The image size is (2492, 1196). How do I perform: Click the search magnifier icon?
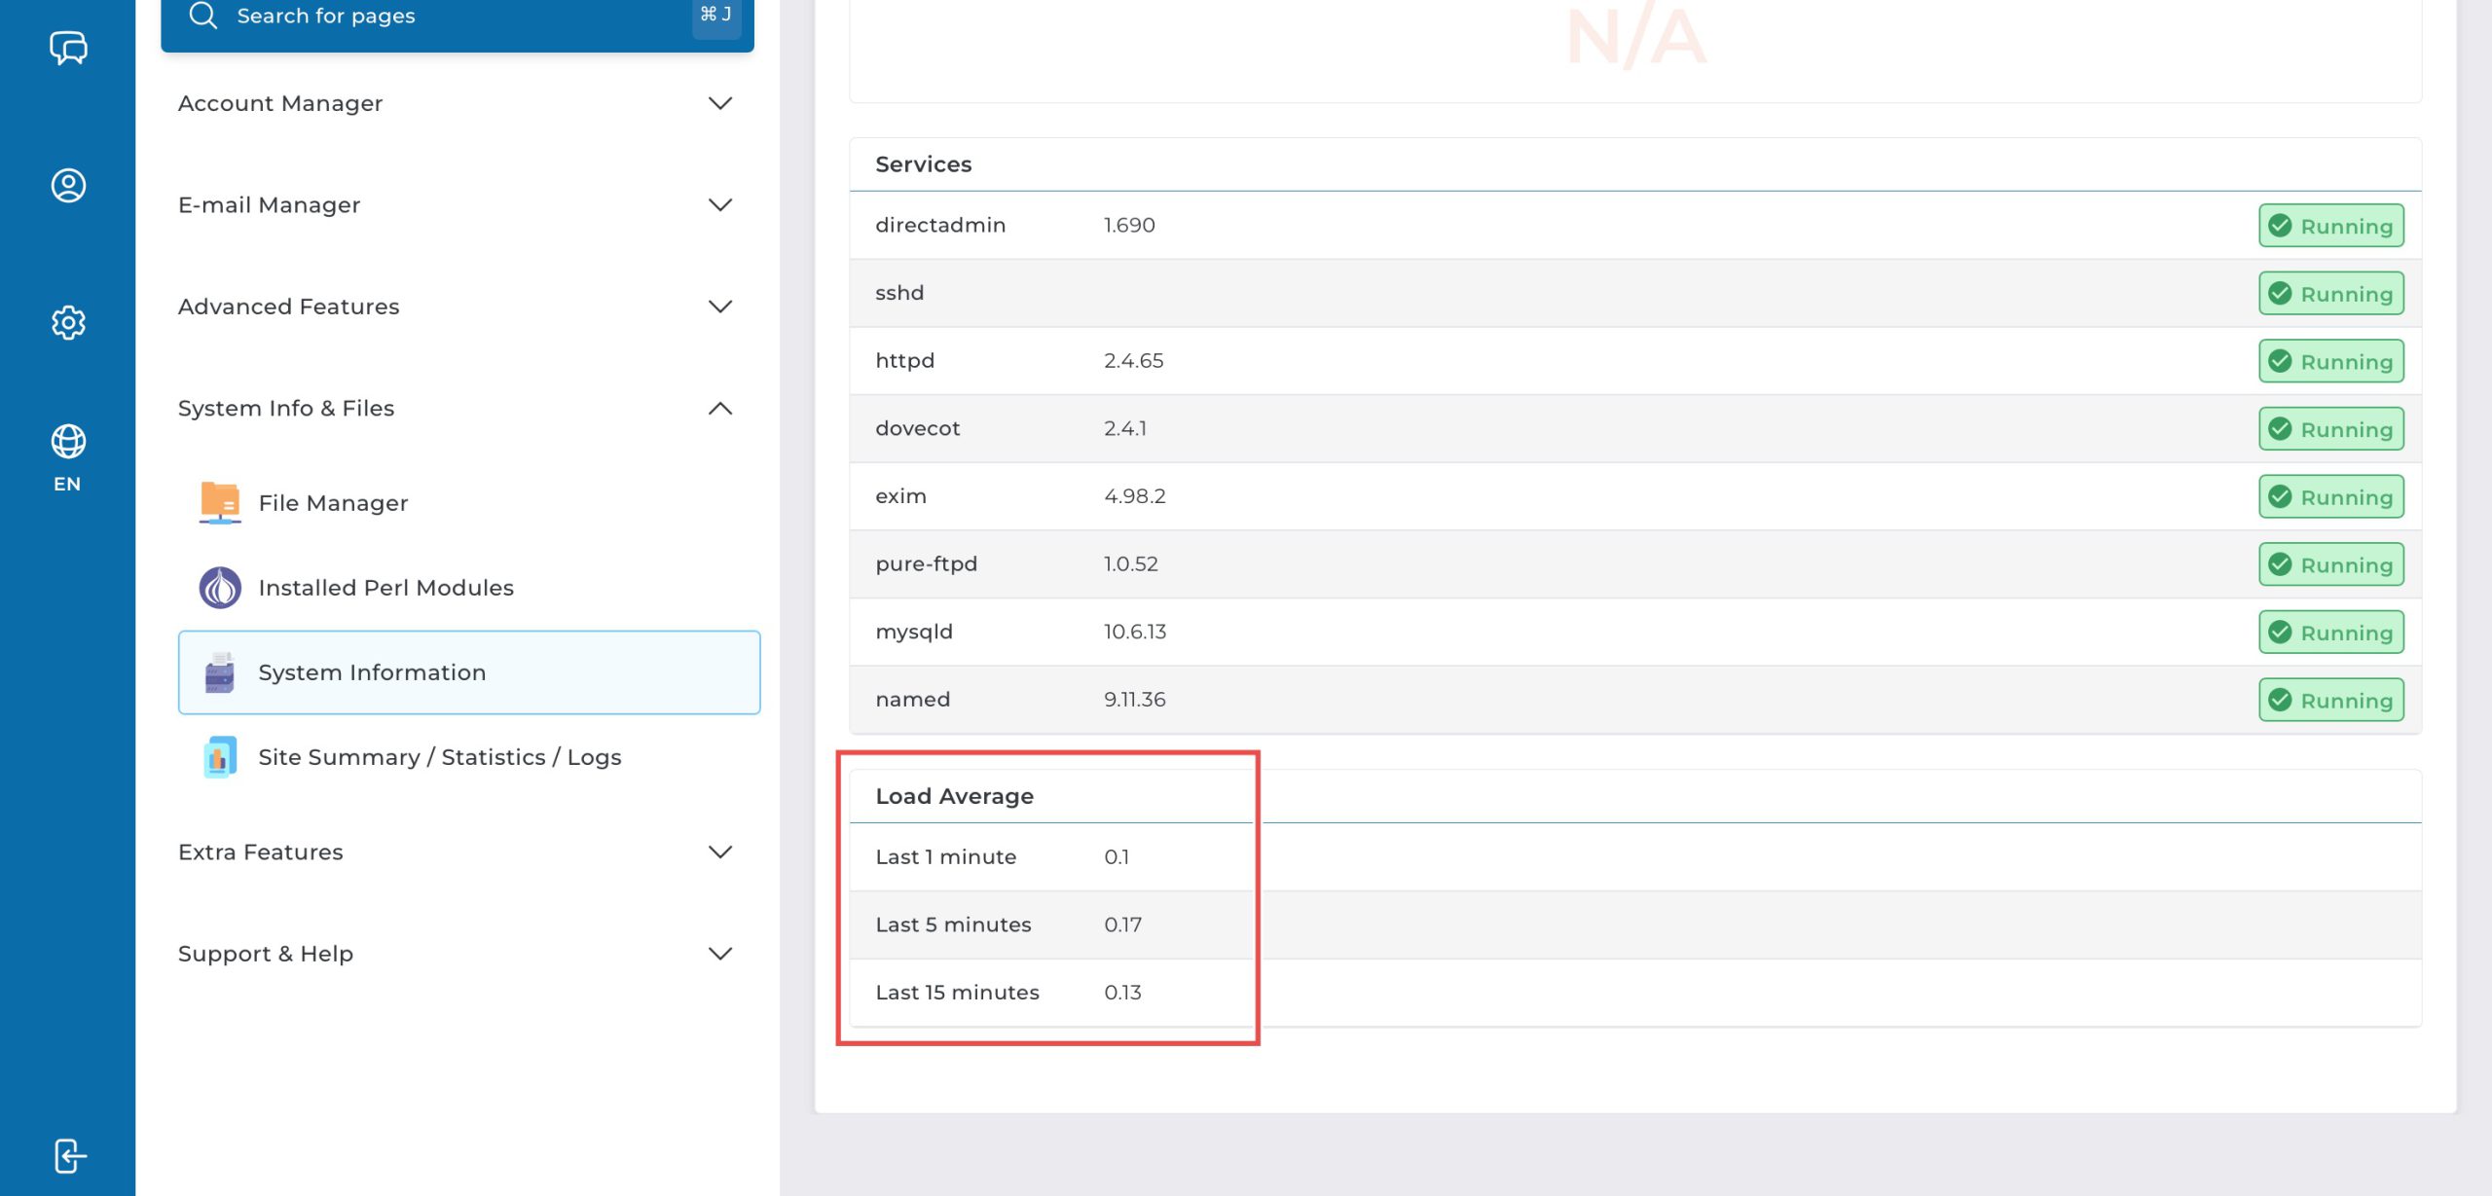[x=202, y=17]
